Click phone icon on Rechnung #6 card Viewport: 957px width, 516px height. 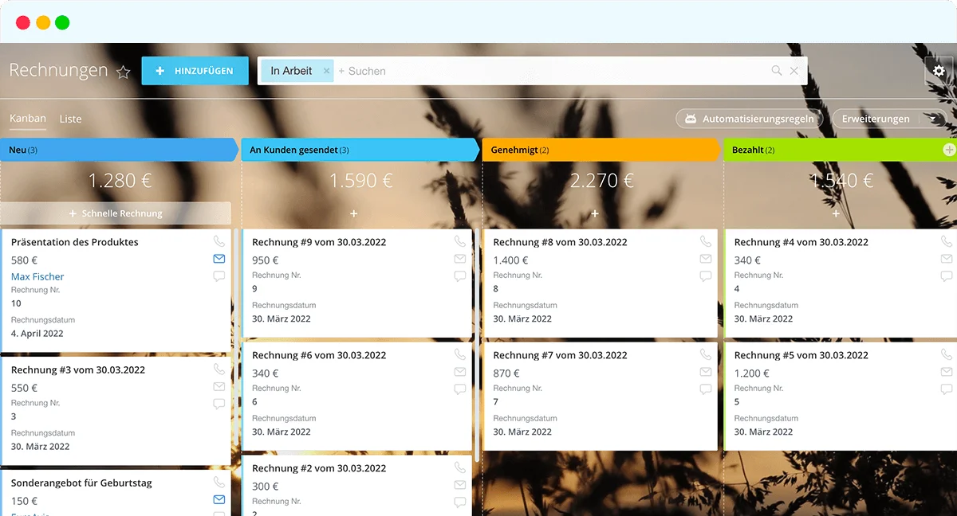(460, 354)
